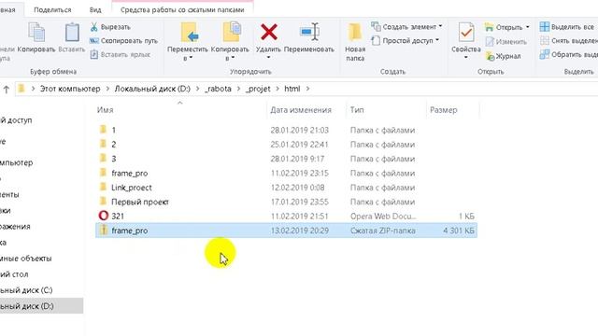Click the folder icon in address bar

[x=21, y=89]
